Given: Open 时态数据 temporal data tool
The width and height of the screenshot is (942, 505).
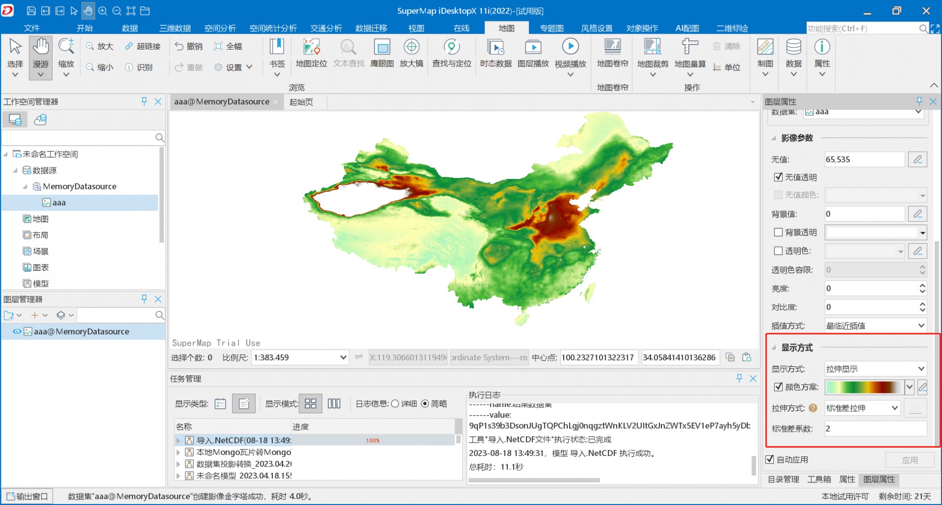Looking at the screenshot, I should [x=495, y=54].
